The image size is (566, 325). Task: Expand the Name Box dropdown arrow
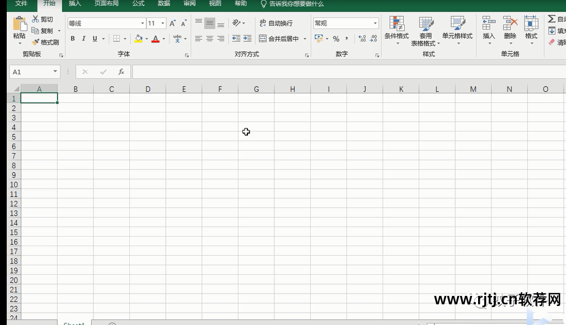55,72
